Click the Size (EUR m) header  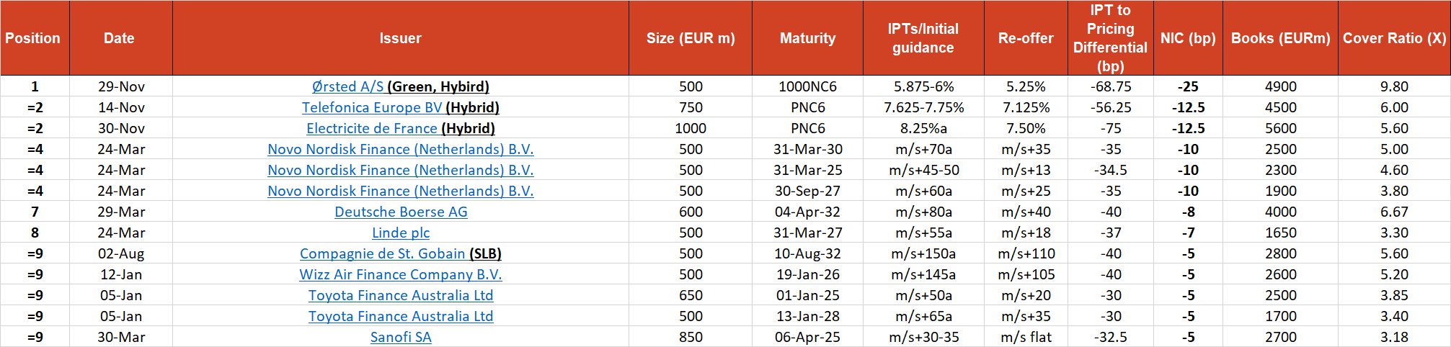(691, 38)
